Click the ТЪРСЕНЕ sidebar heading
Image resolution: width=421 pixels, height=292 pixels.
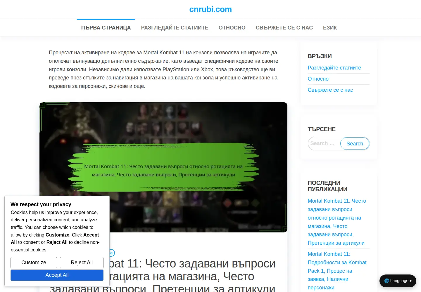tap(322, 129)
